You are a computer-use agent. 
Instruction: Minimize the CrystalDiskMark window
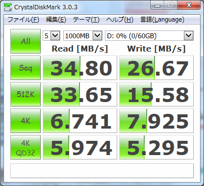click(x=157, y=5)
